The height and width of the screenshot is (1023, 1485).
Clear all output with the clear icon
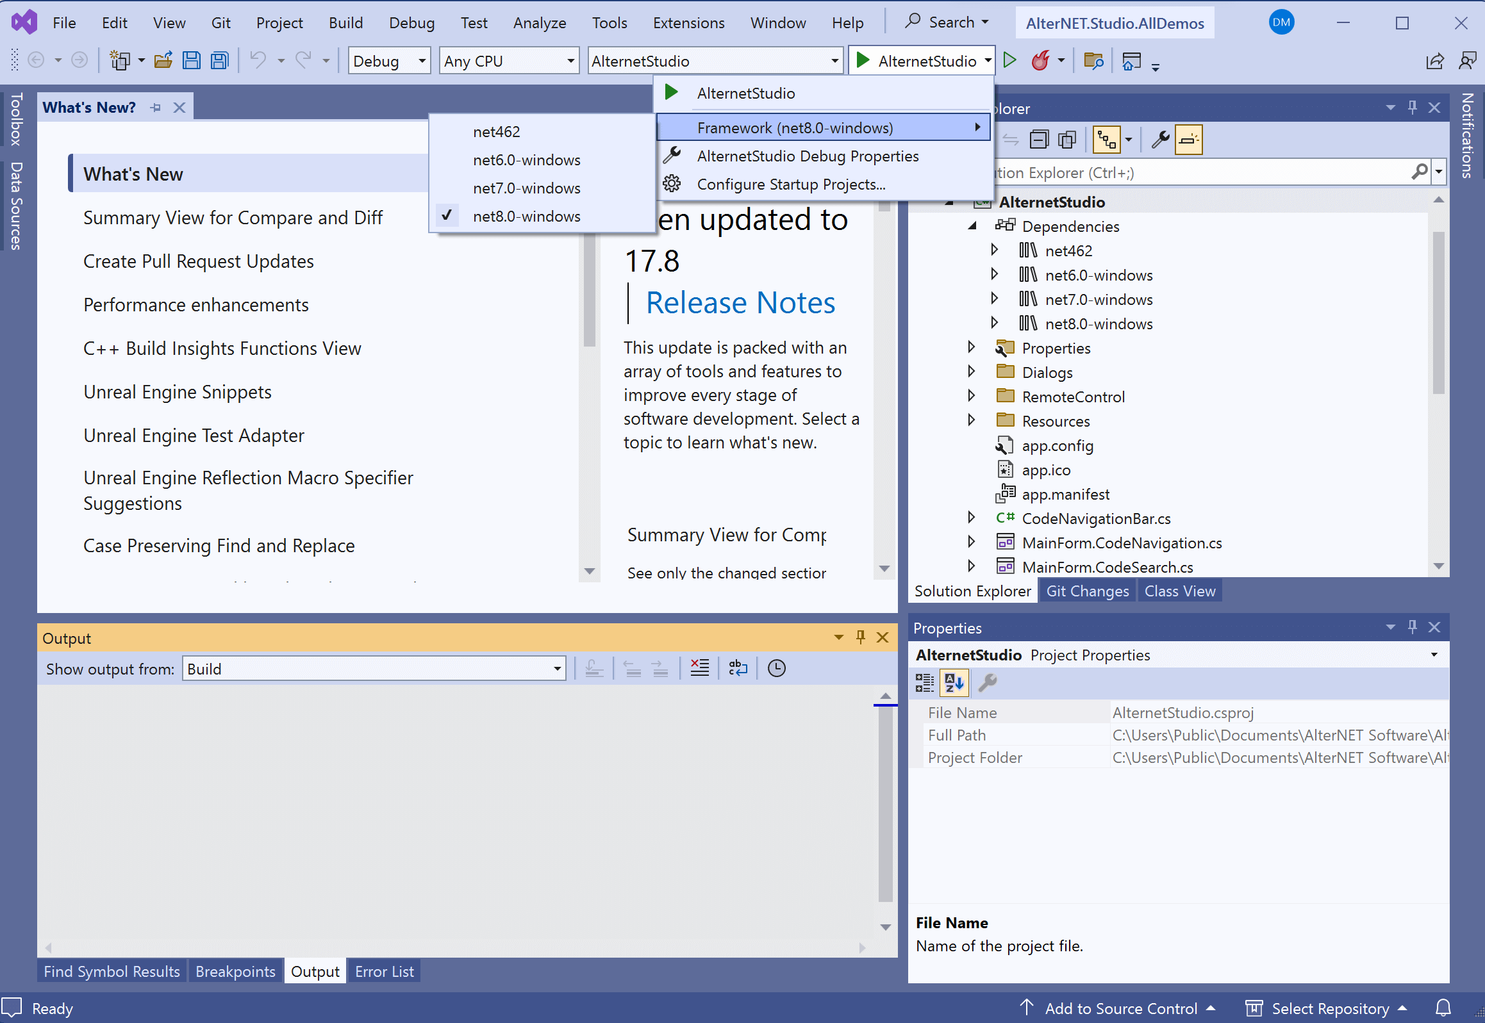699,667
